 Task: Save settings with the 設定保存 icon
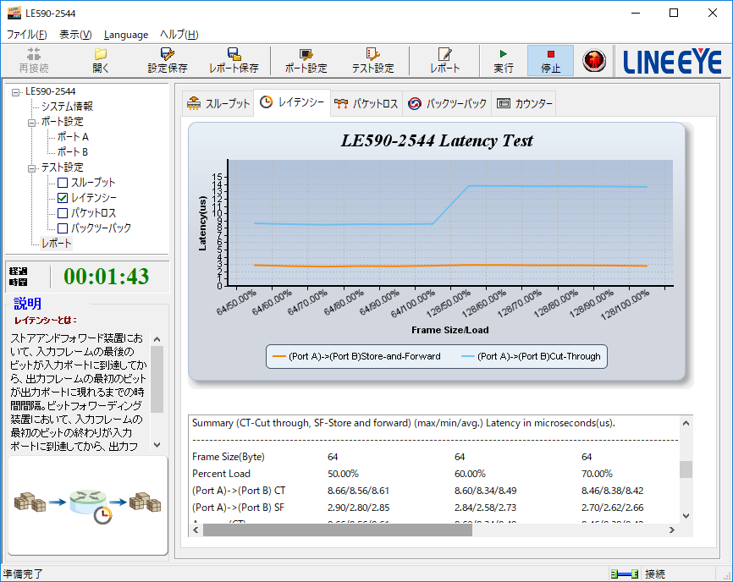168,61
